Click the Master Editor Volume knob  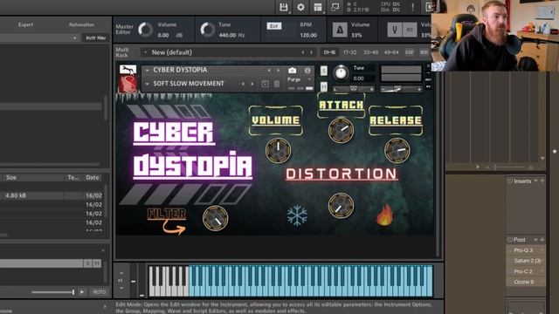[145, 30]
